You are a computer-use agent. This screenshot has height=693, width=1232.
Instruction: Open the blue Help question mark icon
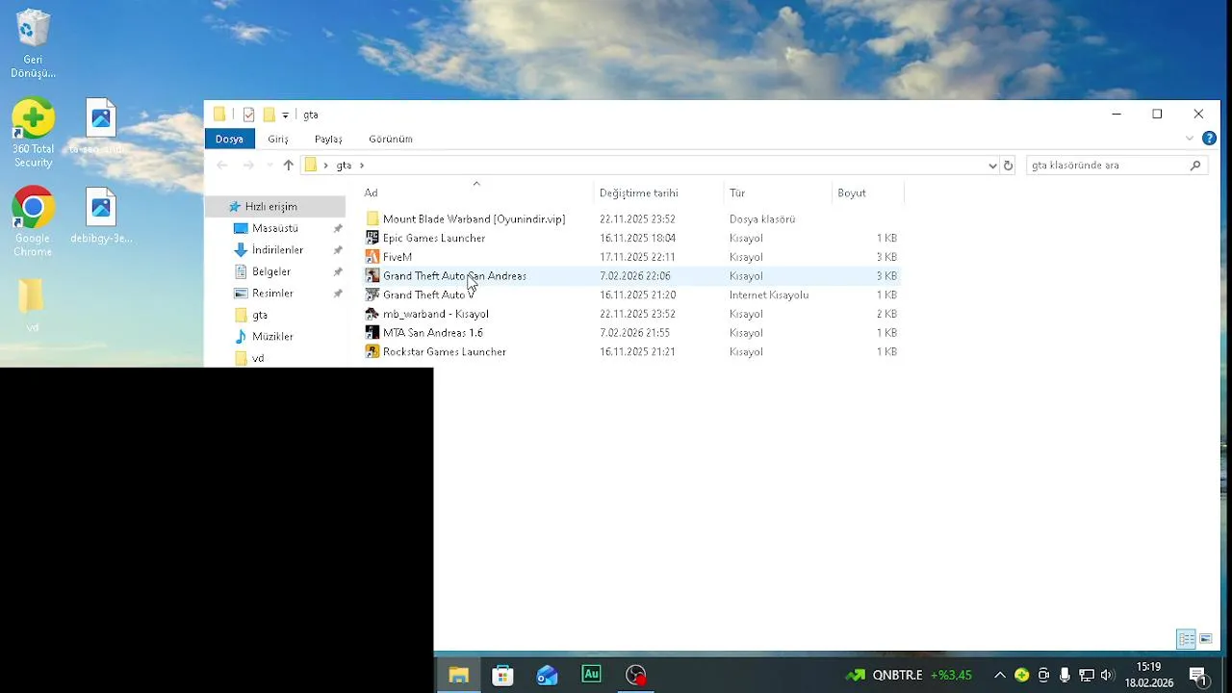(1209, 139)
